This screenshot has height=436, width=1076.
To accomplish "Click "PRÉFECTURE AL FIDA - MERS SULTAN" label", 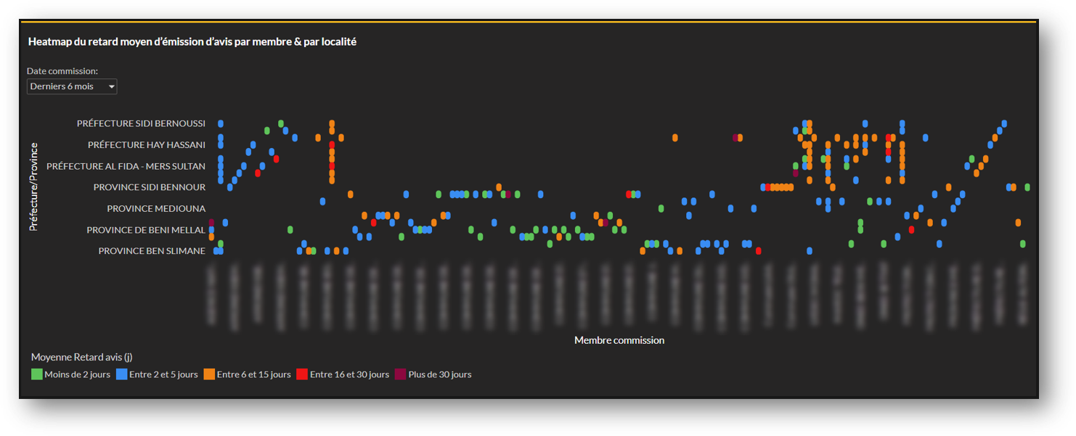I will [126, 166].
